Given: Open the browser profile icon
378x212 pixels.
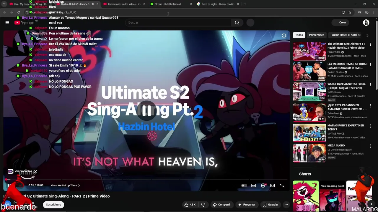Looking at the screenshot, I should click(367, 12).
